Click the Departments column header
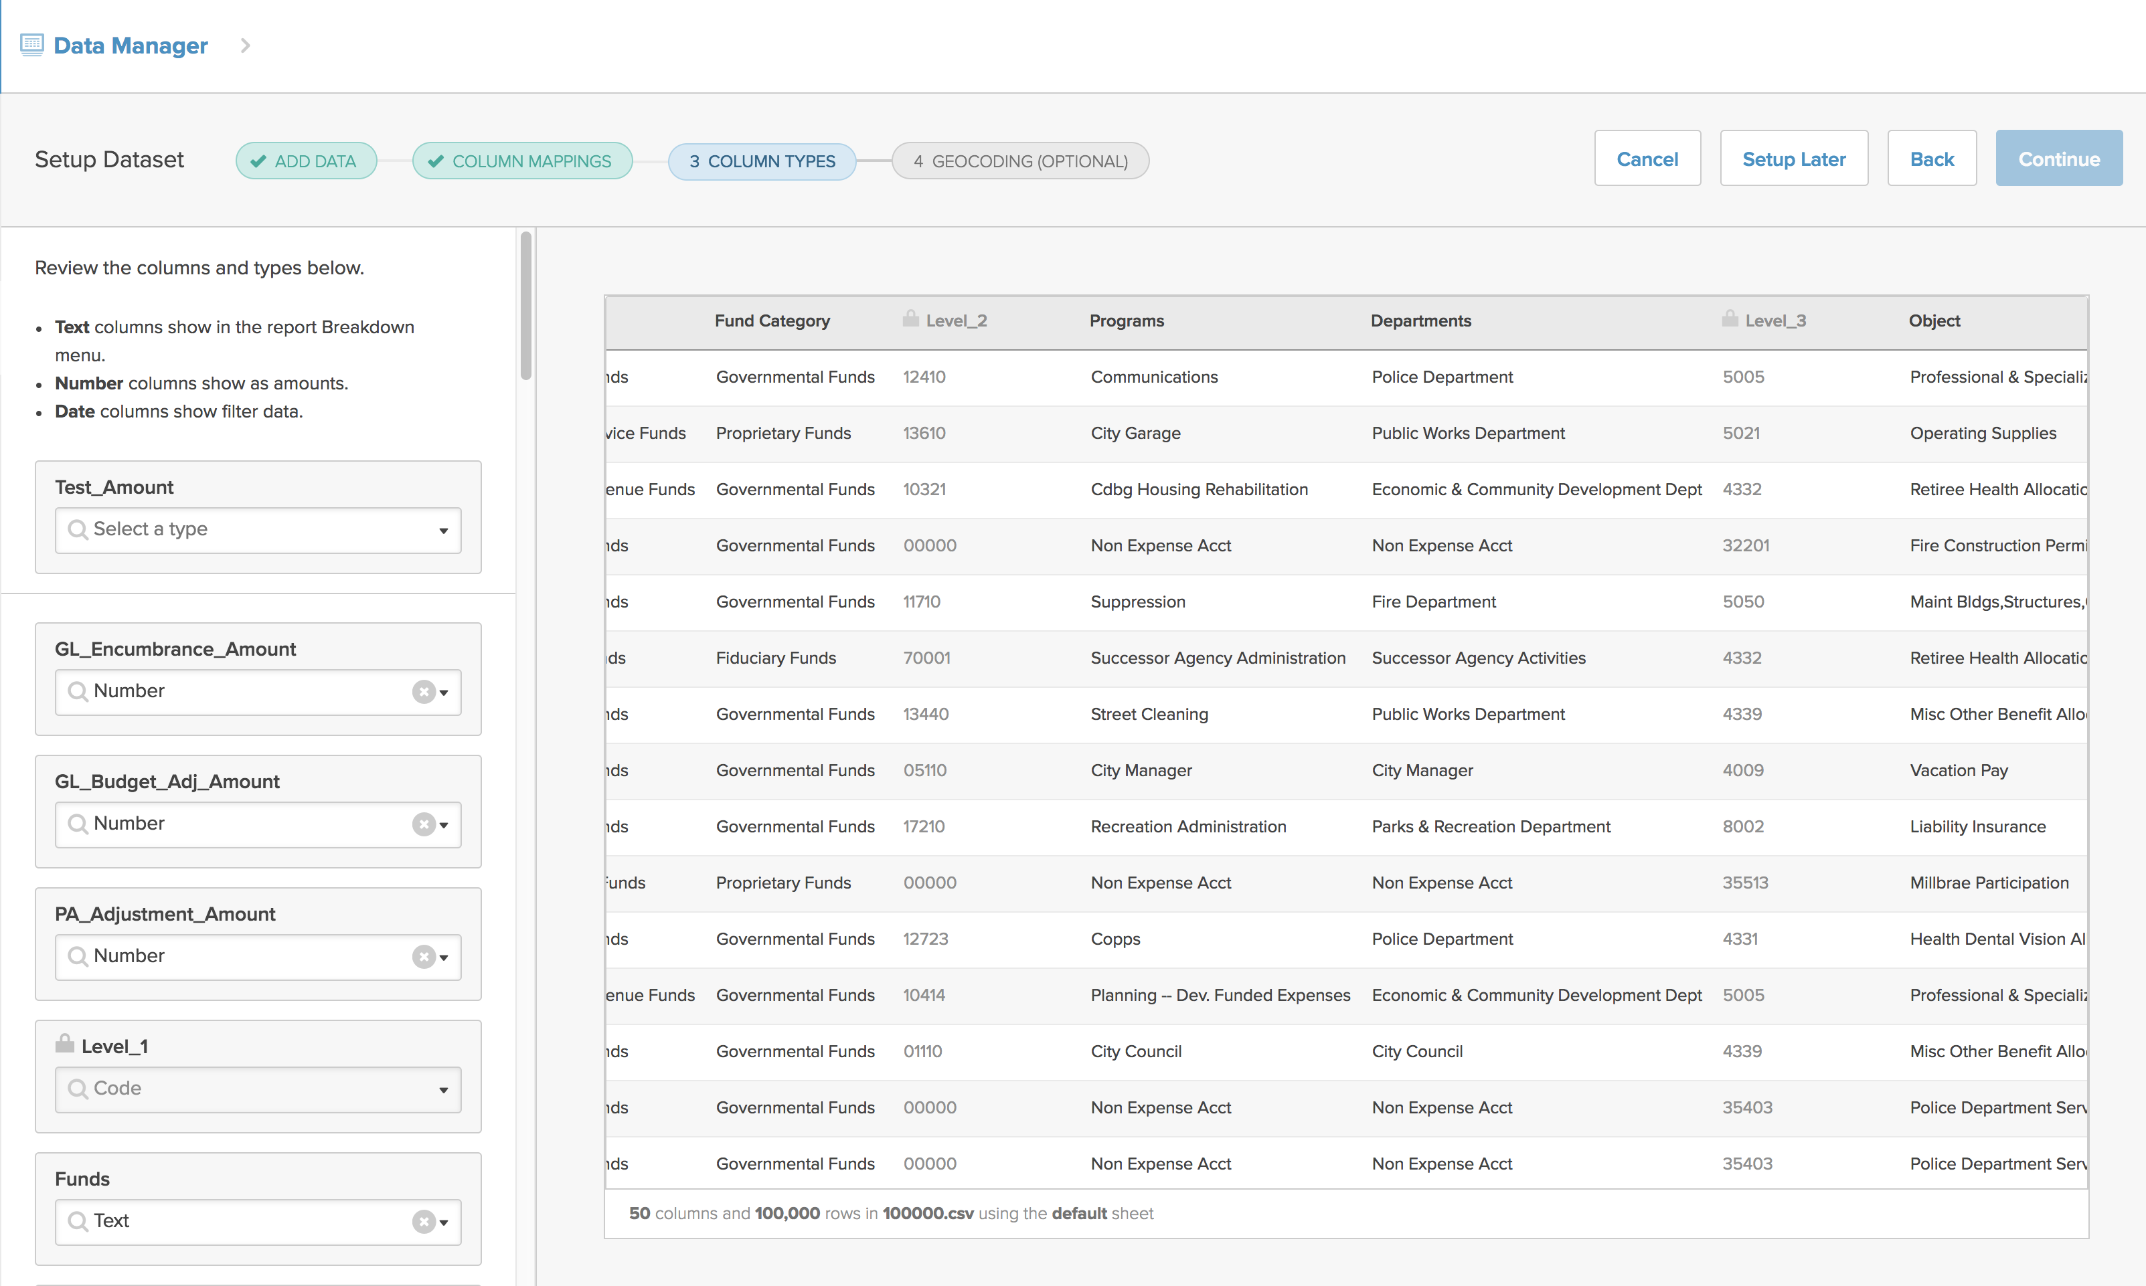Image resolution: width=2146 pixels, height=1286 pixels. click(x=1422, y=320)
